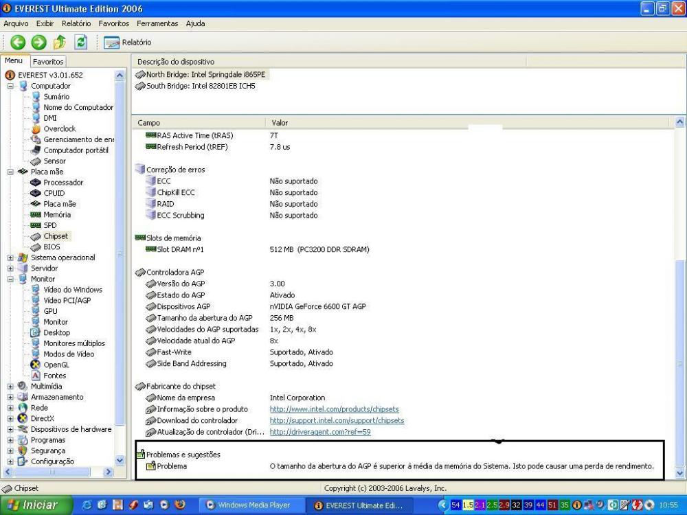
Task: Collapse the Computador tree node
Action: click(11, 87)
